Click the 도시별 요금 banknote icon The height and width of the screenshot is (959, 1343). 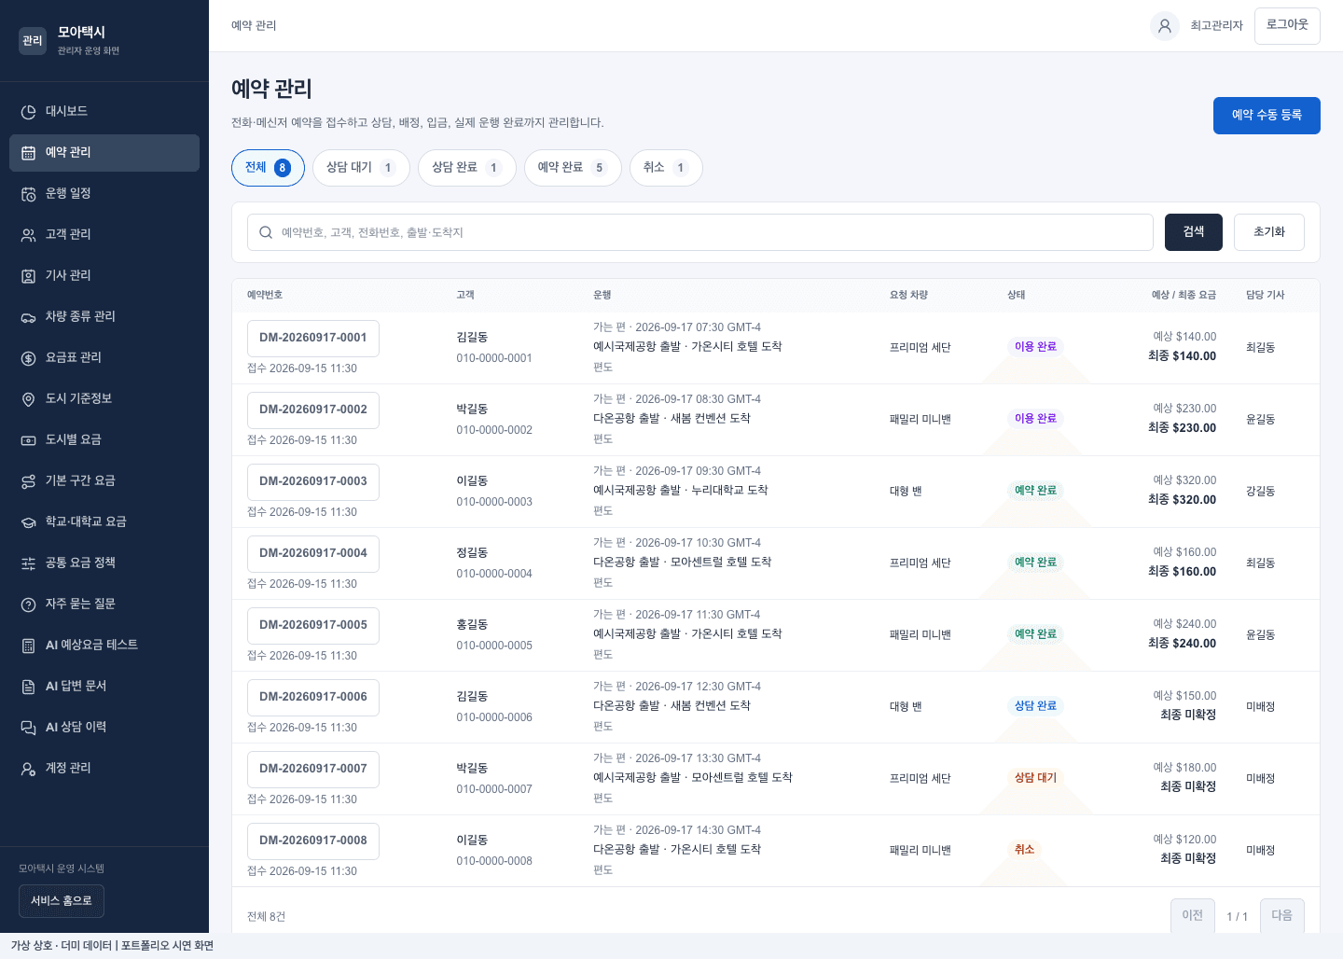(29, 440)
